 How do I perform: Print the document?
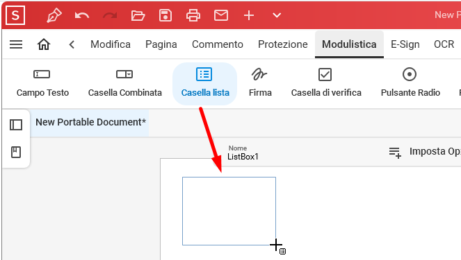(193, 15)
